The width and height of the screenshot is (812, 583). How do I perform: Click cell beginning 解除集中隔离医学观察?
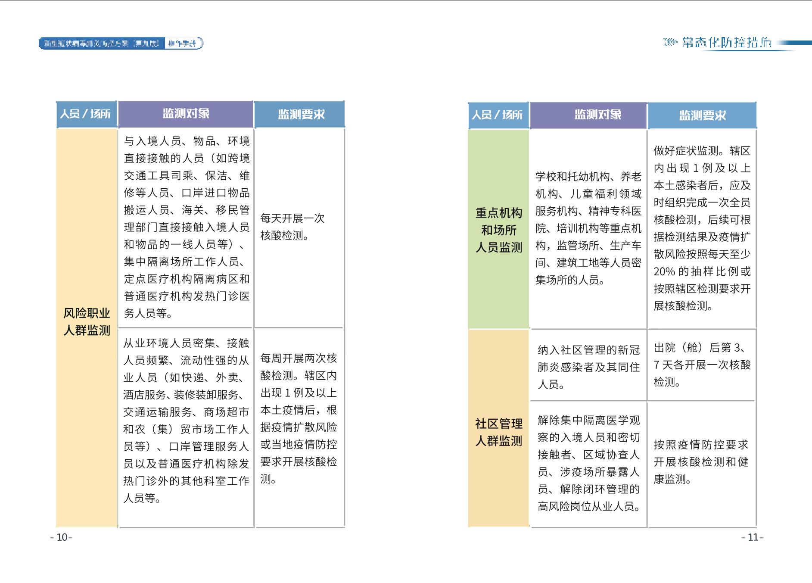pyautogui.click(x=588, y=464)
